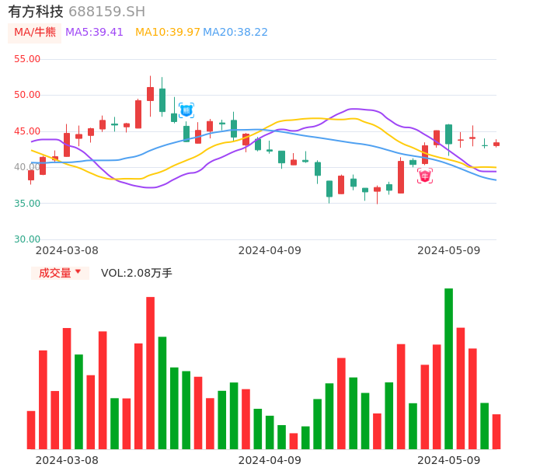
Task: Open the 成交量 indicator dropdown
Action: [60, 273]
